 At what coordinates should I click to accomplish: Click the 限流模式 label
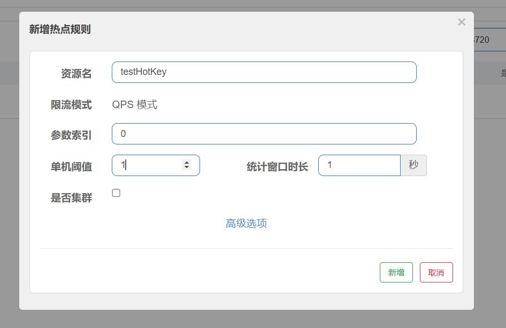(x=71, y=105)
